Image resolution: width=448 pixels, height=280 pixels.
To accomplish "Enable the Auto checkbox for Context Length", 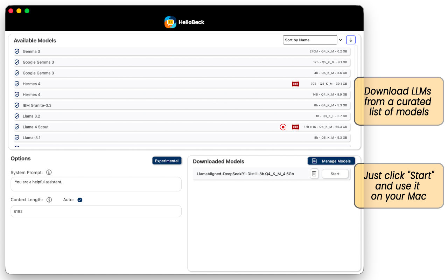I will pyautogui.click(x=79, y=200).
